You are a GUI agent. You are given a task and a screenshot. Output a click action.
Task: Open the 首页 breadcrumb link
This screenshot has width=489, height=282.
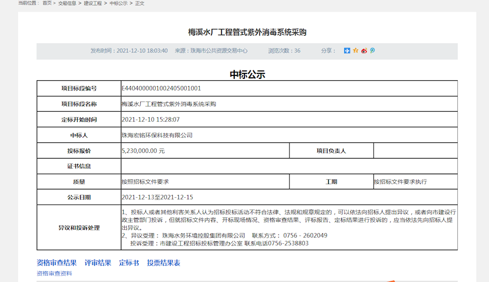(x=47, y=3)
